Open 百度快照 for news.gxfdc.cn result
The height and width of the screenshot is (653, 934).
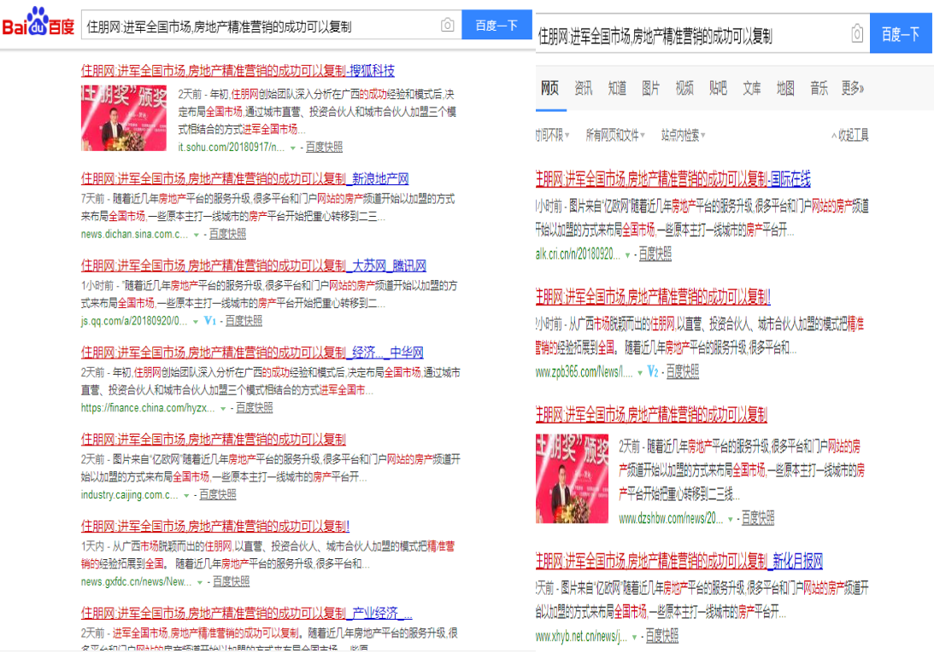(231, 581)
